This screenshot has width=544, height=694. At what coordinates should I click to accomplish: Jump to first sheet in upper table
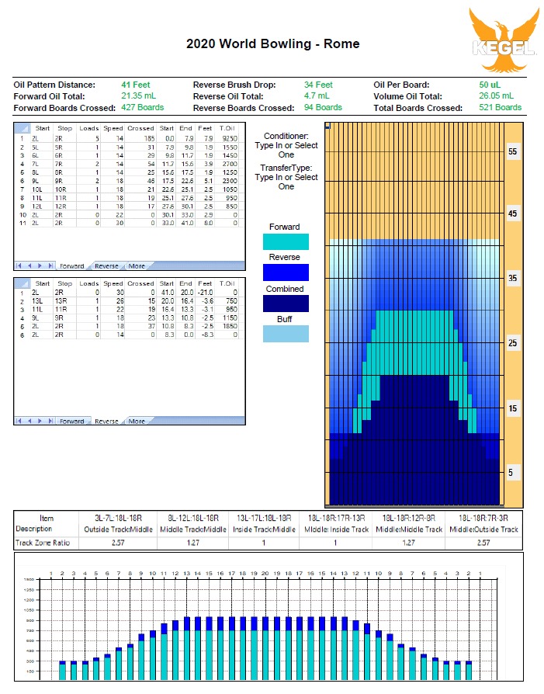pos(20,265)
